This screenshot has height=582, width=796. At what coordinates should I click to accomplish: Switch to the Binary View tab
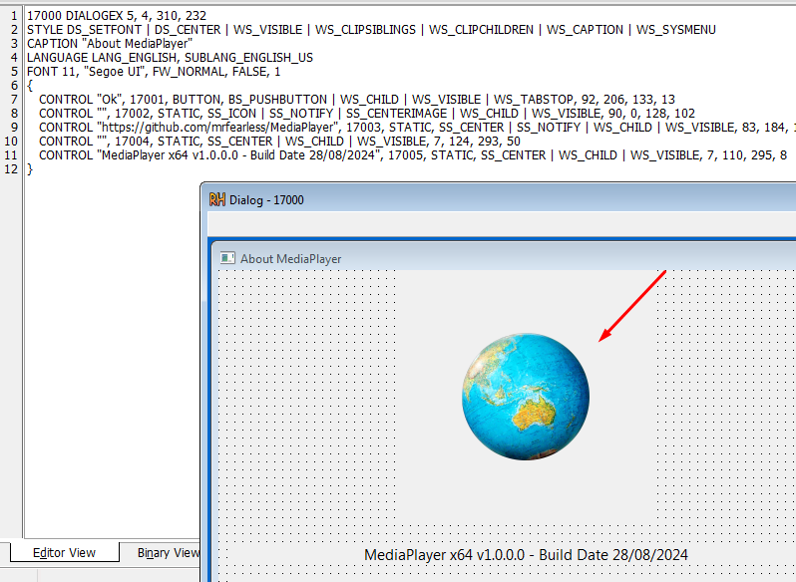click(x=168, y=552)
